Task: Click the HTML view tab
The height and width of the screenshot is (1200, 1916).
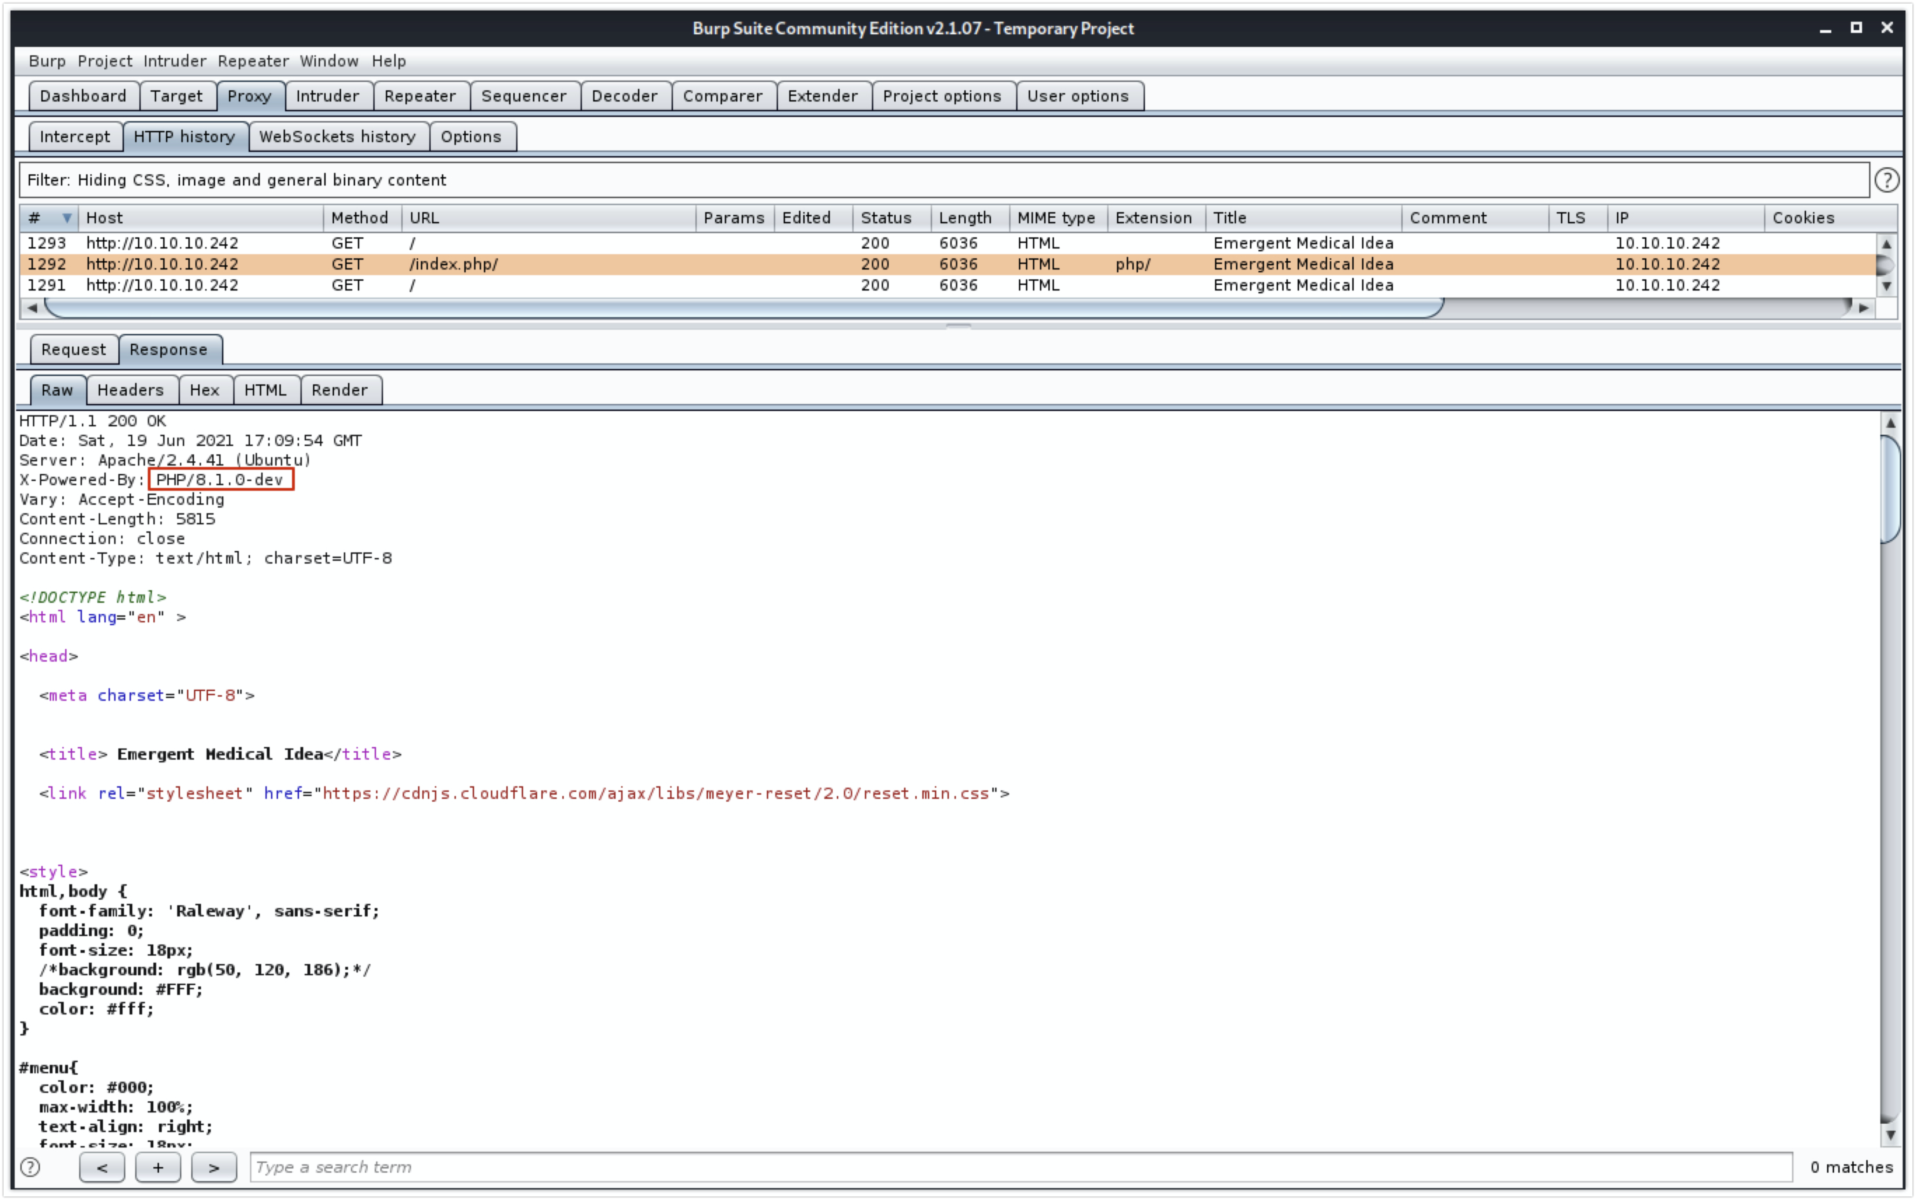Action: point(264,389)
